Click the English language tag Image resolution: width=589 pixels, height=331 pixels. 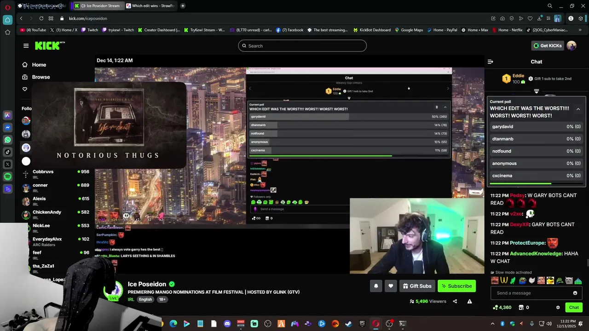click(x=145, y=299)
